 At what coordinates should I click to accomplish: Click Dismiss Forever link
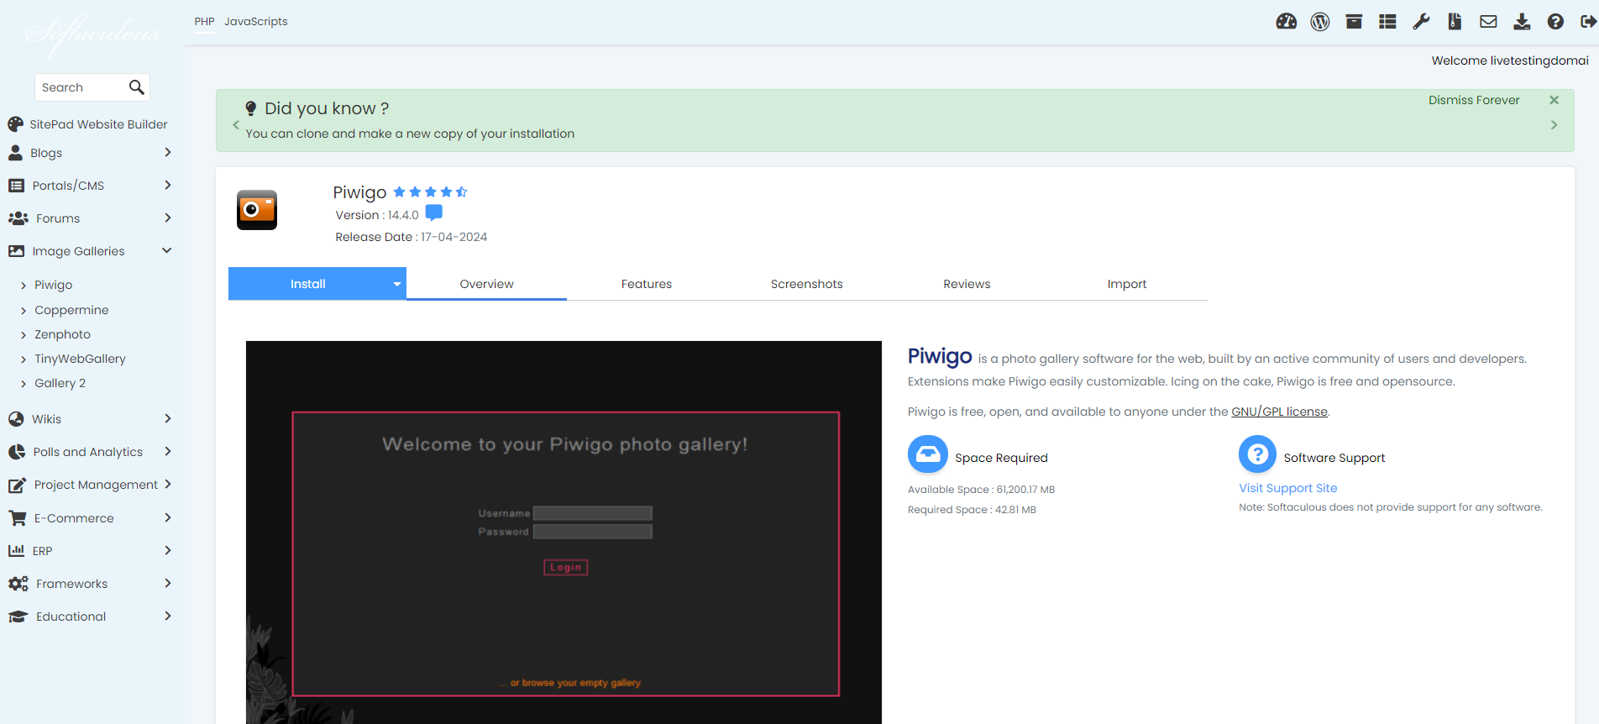click(1474, 100)
